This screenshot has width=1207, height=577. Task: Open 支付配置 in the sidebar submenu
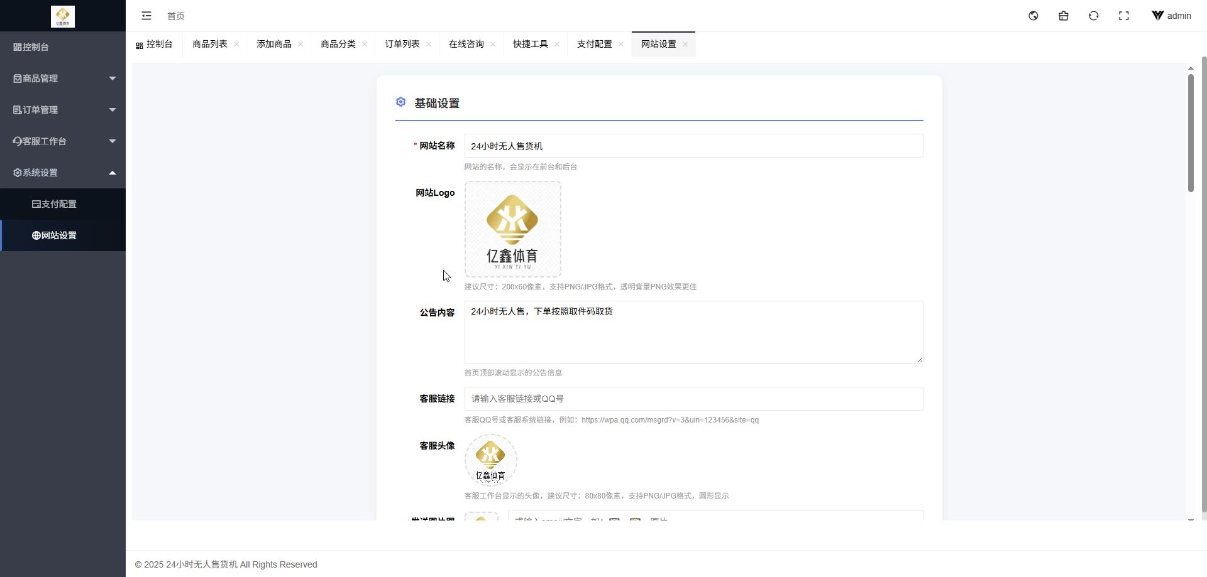63,204
